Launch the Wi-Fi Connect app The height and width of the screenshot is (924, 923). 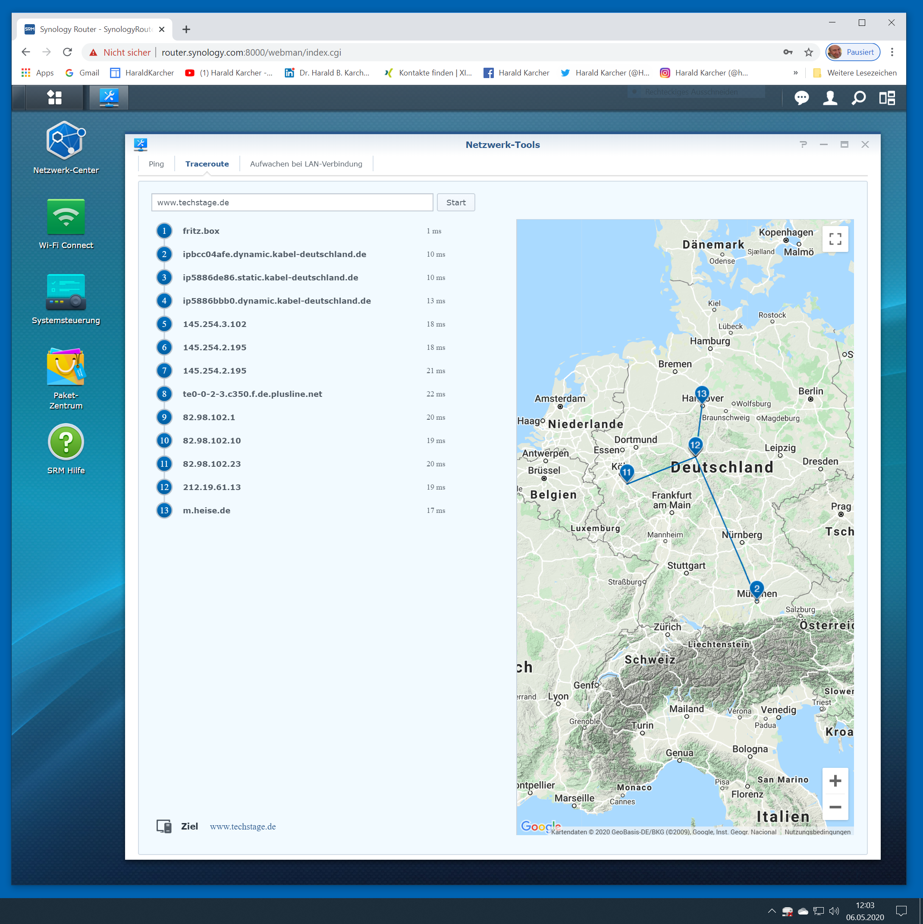point(66,217)
